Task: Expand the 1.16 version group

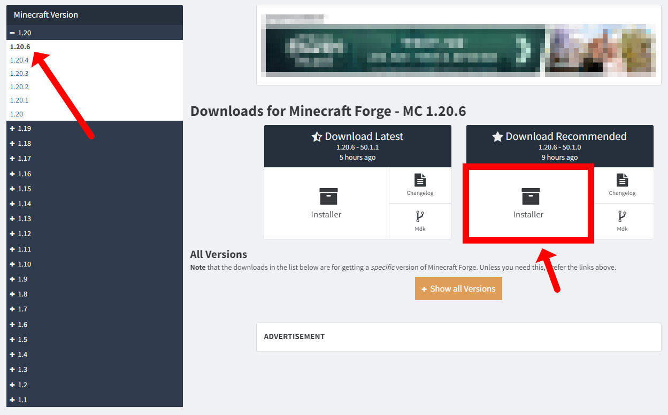Action: [x=13, y=174]
